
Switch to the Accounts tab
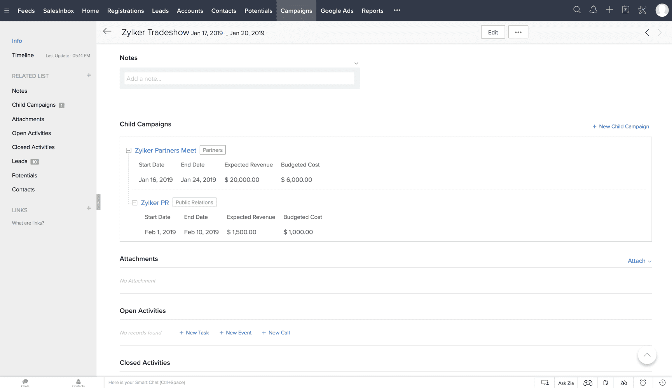(190, 10)
